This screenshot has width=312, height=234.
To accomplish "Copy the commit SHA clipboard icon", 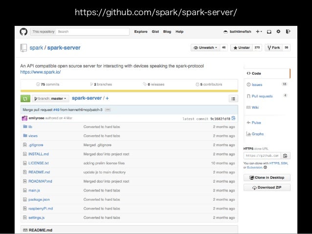I will pos(233,118).
